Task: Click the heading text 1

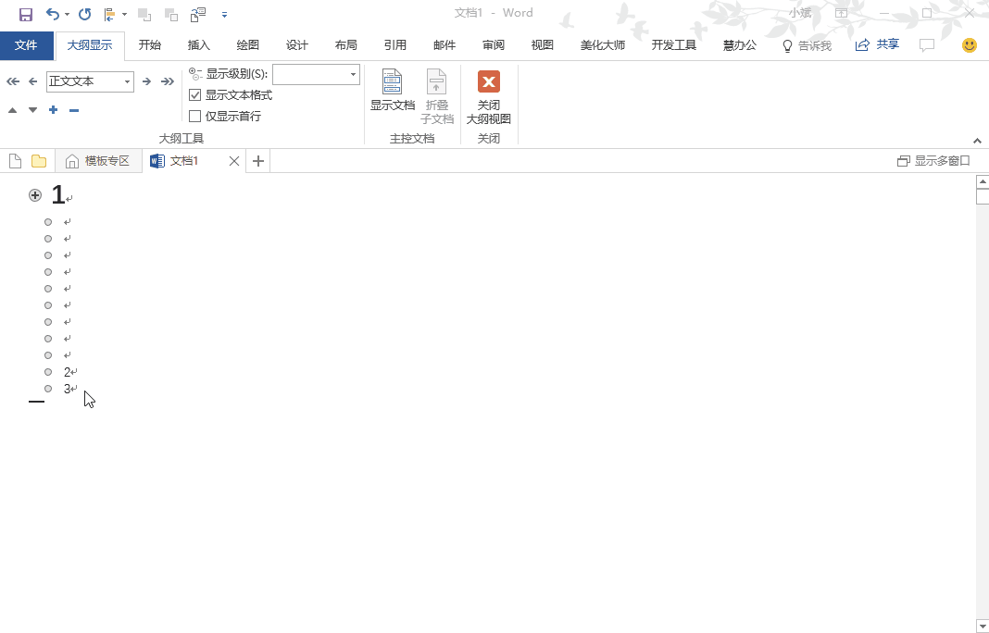Action: [x=58, y=195]
